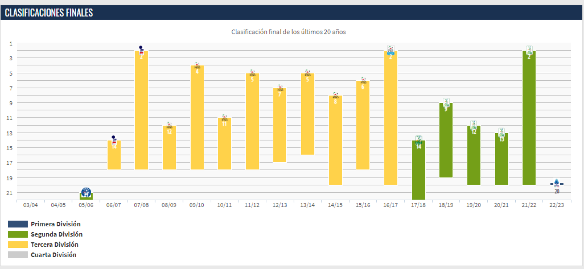Image resolution: width=584 pixels, height=269 pixels.
Task: Click the yellow bar for season 15/16
Action: 363,125
